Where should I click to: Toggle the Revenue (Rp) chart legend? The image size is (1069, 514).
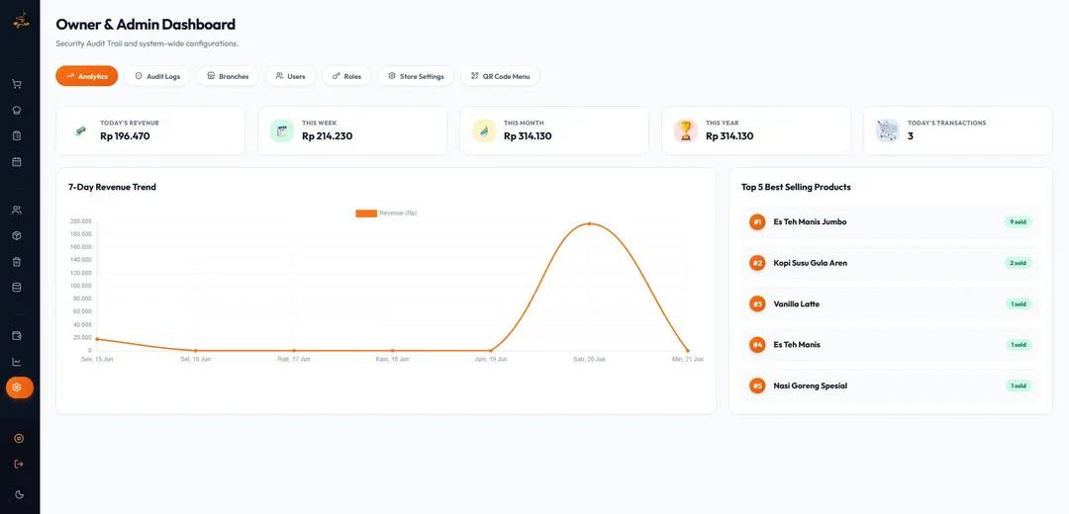pos(386,214)
